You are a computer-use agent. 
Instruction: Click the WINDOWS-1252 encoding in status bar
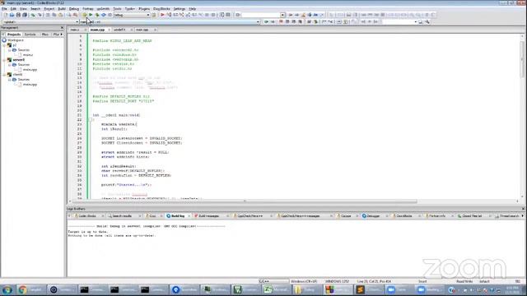[x=337, y=281]
